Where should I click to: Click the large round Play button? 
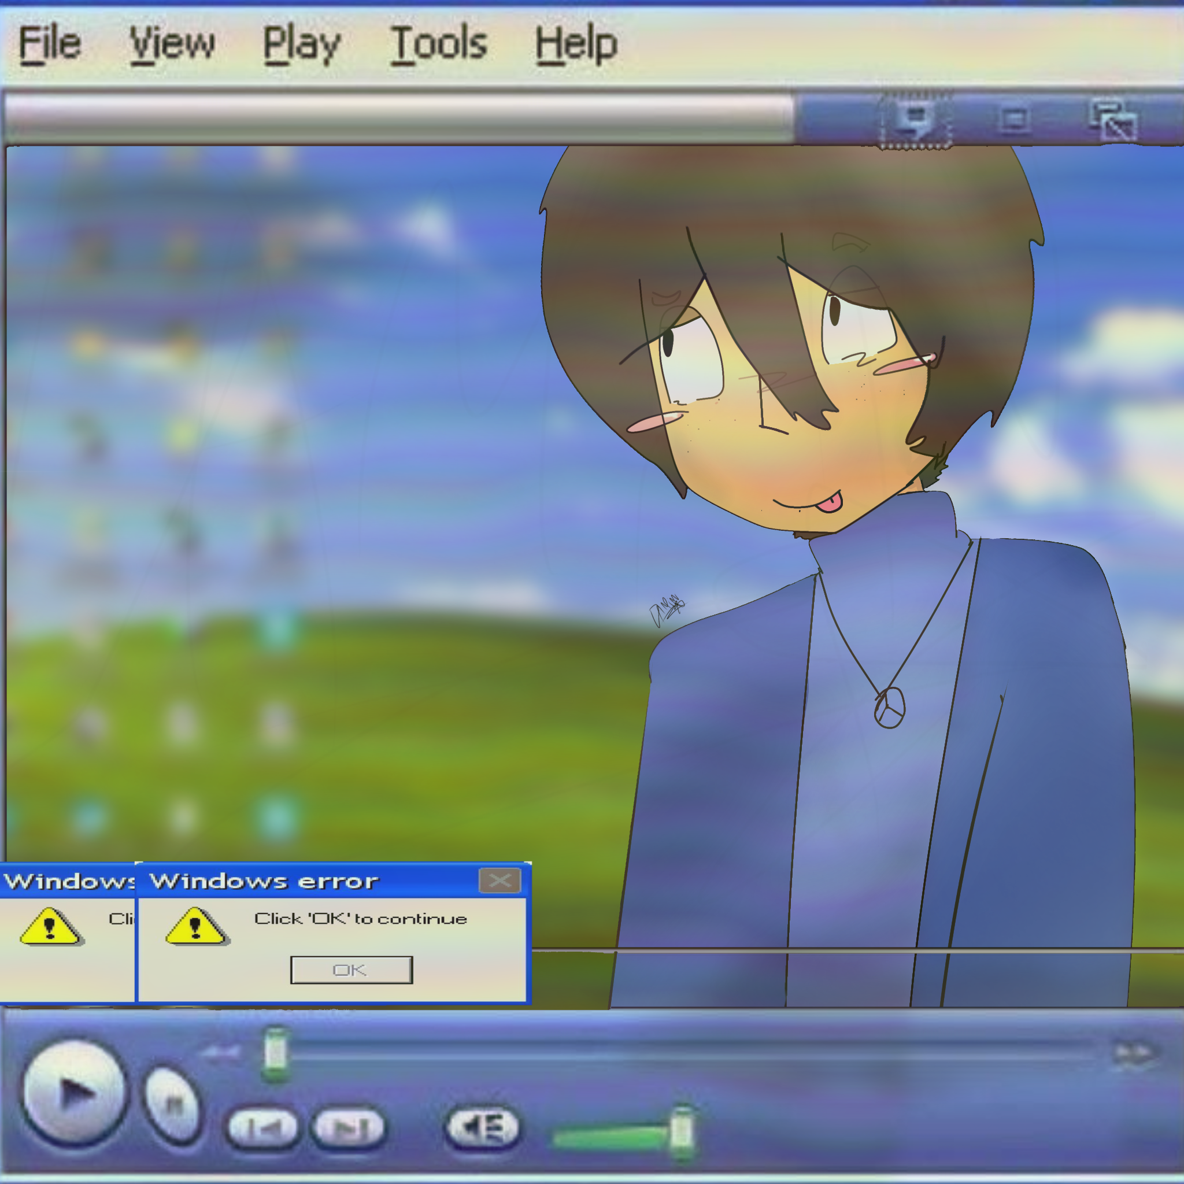pyautogui.click(x=75, y=1093)
